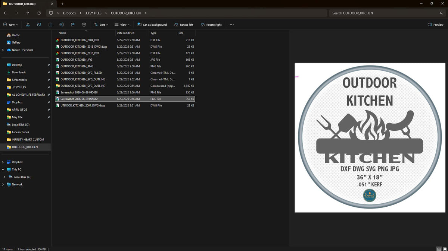The height and width of the screenshot is (251, 448).
Task: Click chevron after OUTDOOR_KITCHEN in address bar
Action: (146, 13)
